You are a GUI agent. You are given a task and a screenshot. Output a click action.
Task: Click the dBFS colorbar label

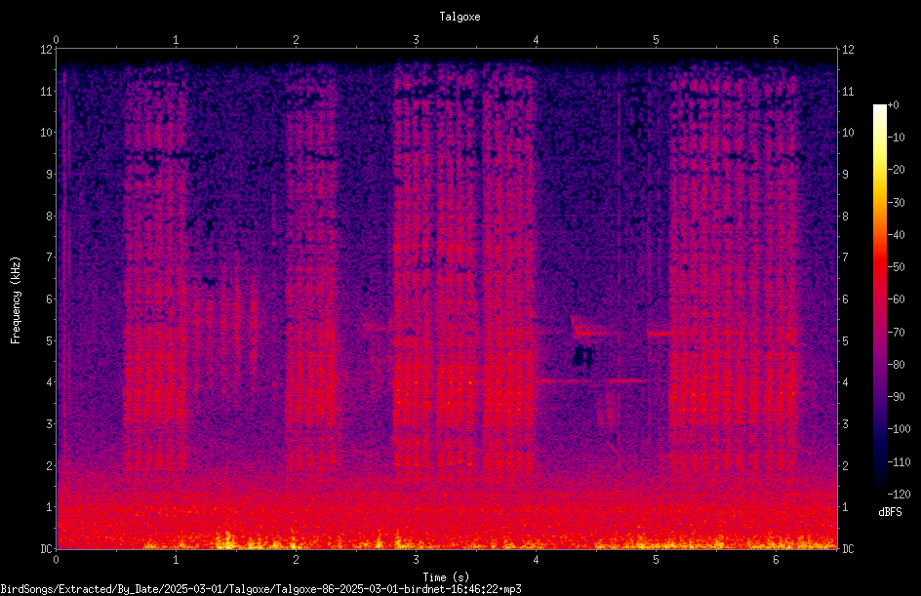[x=890, y=512]
